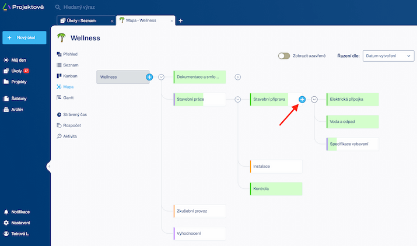Collapse the Stavební práce children

click(x=238, y=100)
